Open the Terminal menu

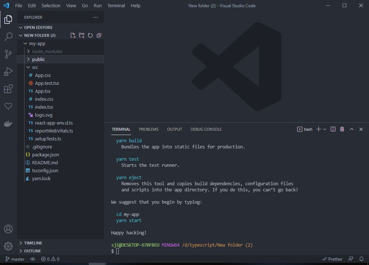tap(116, 5)
